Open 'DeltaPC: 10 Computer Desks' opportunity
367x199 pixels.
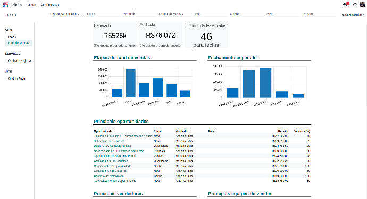point(112,146)
